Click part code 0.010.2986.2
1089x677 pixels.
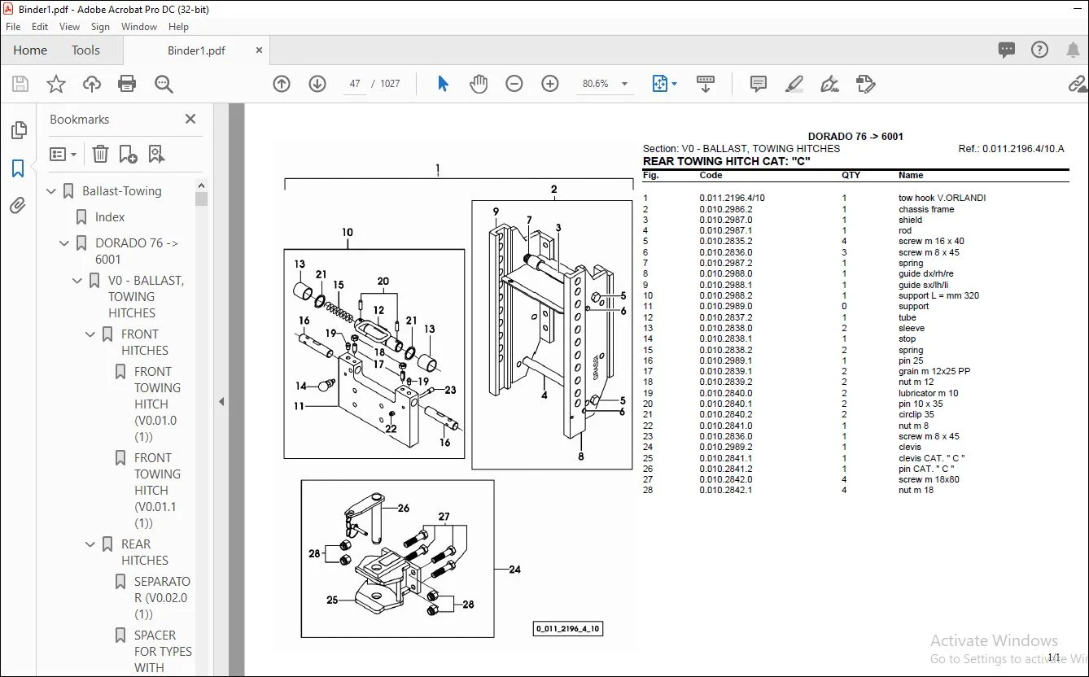coord(726,209)
